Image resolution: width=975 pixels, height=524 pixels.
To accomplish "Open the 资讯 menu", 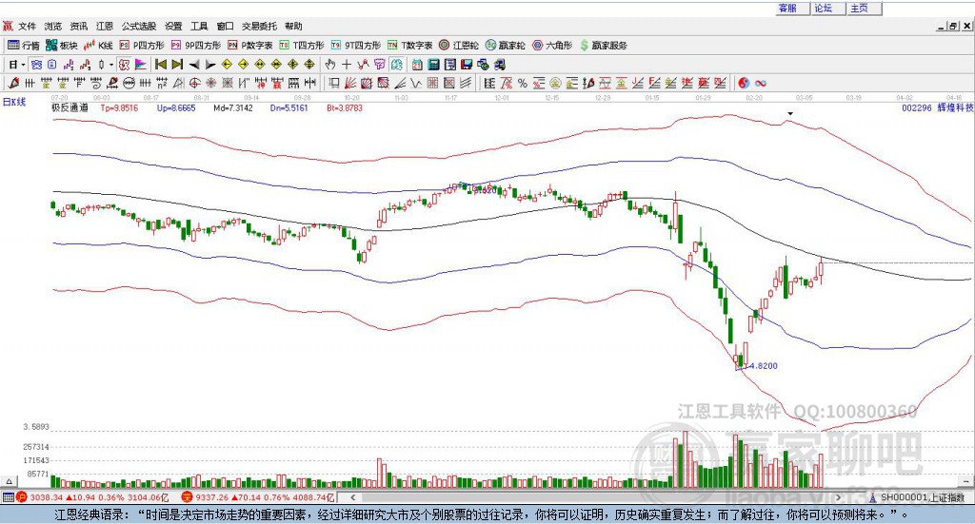I will coord(79,26).
